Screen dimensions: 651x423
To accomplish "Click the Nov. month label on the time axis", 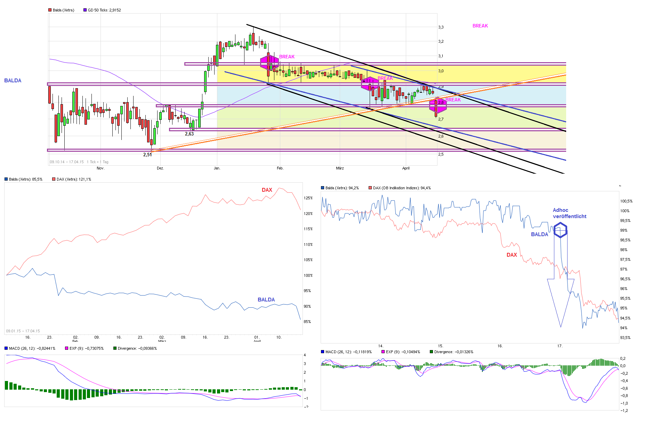I will pos(101,168).
